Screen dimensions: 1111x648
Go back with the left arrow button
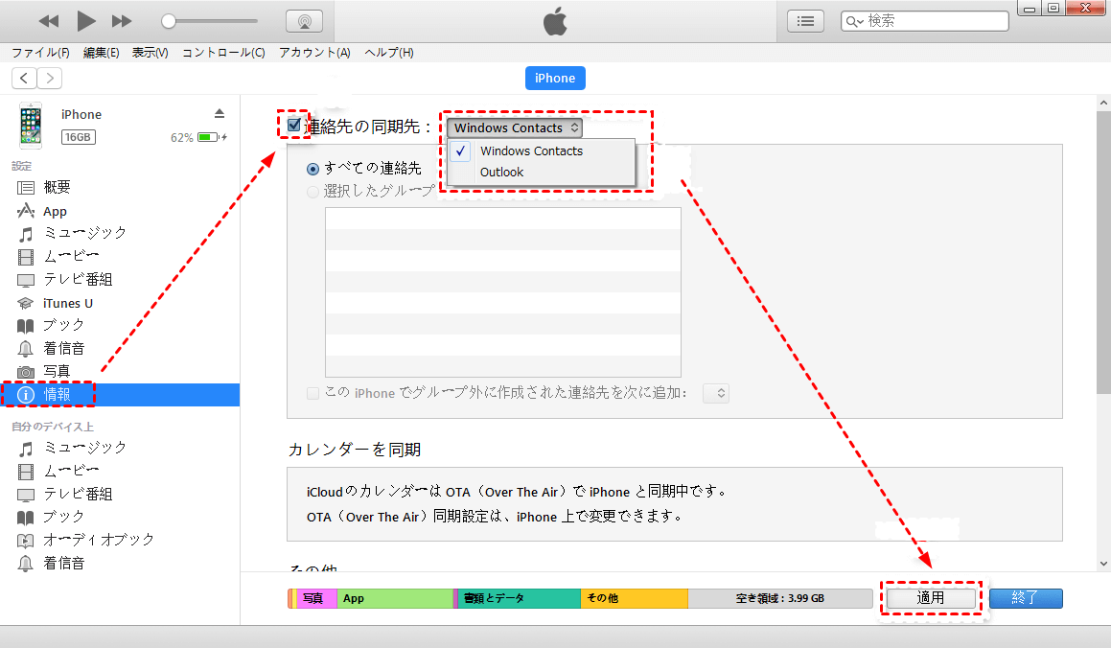pos(24,79)
